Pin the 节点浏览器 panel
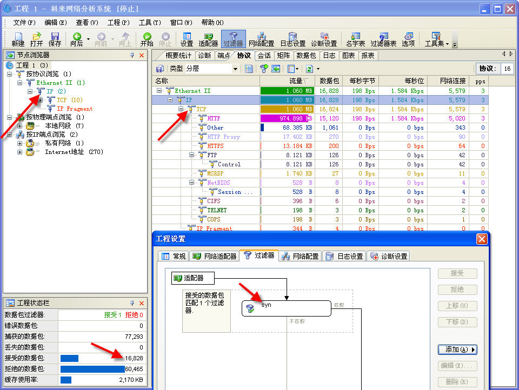The image size is (519, 390). [x=132, y=55]
